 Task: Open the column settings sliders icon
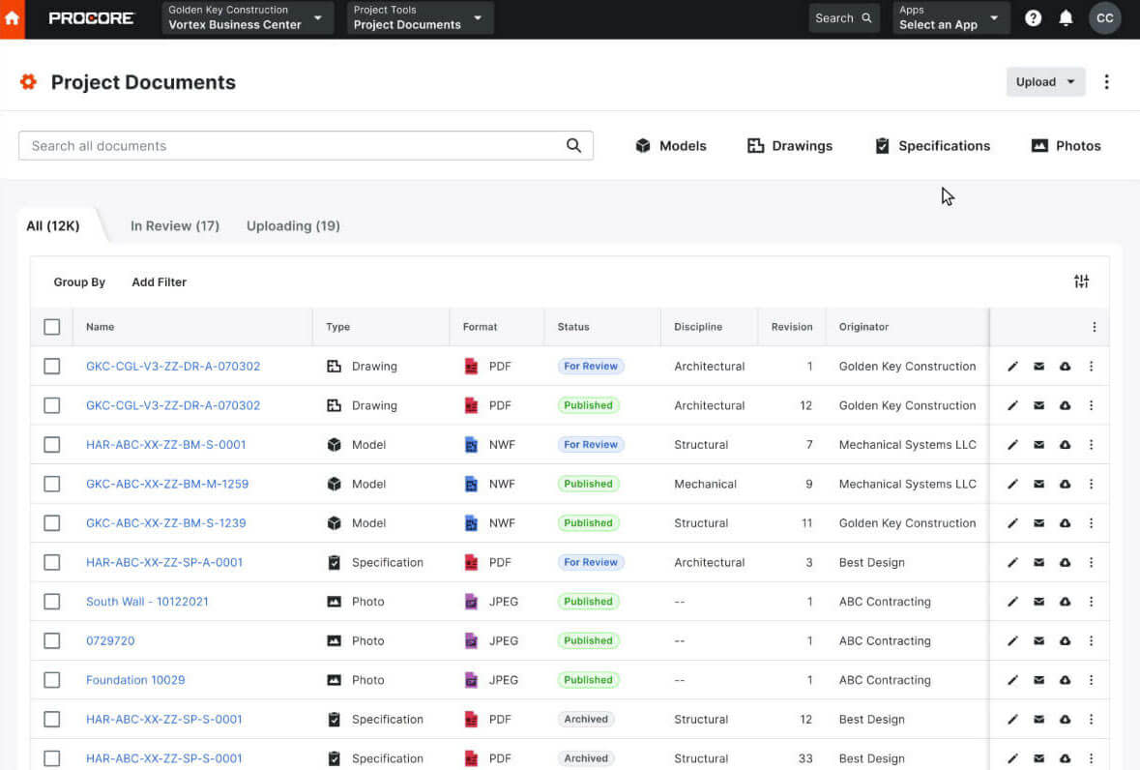pyautogui.click(x=1082, y=281)
